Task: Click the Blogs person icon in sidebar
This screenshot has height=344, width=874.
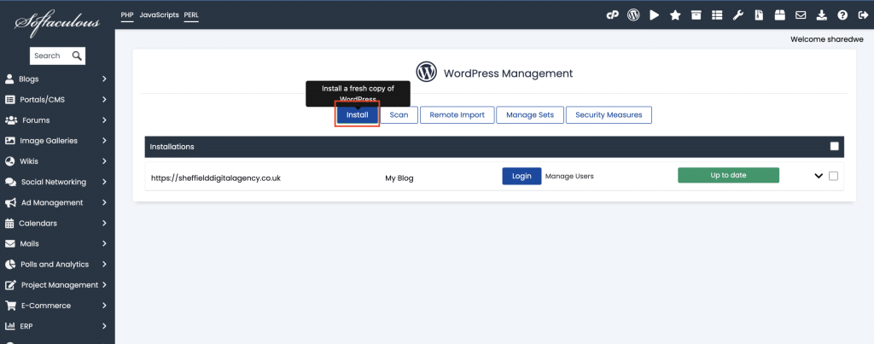Action: click(9, 79)
